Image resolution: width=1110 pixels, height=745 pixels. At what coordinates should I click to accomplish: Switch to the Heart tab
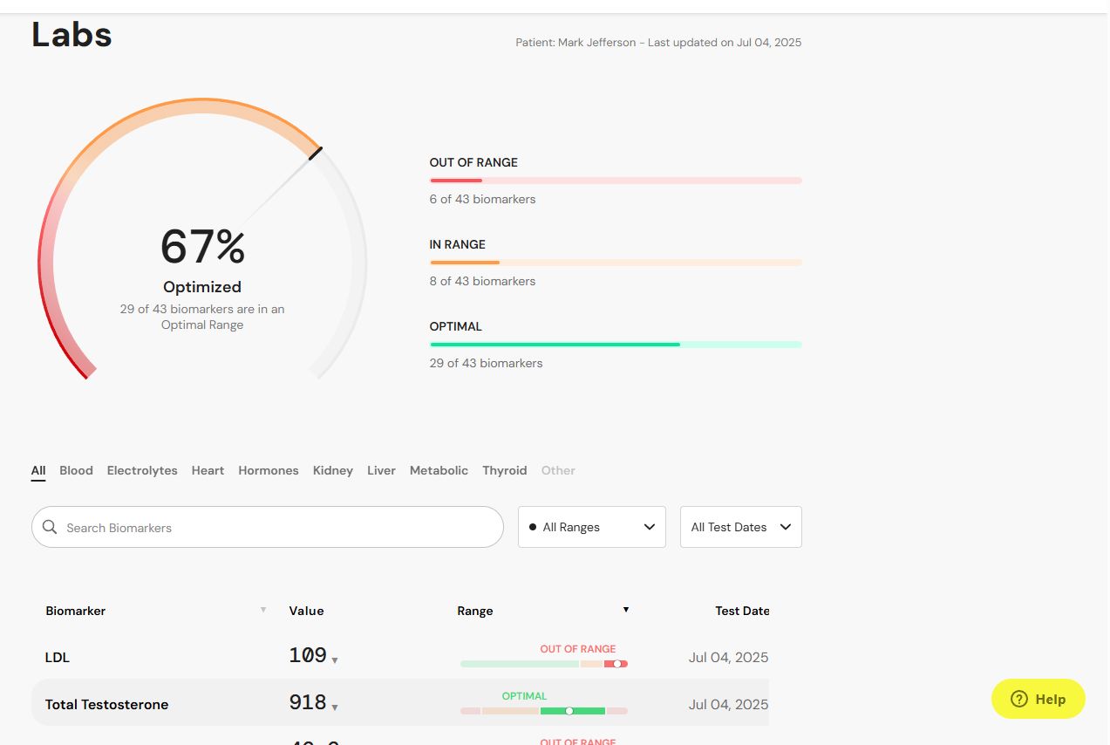click(208, 470)
